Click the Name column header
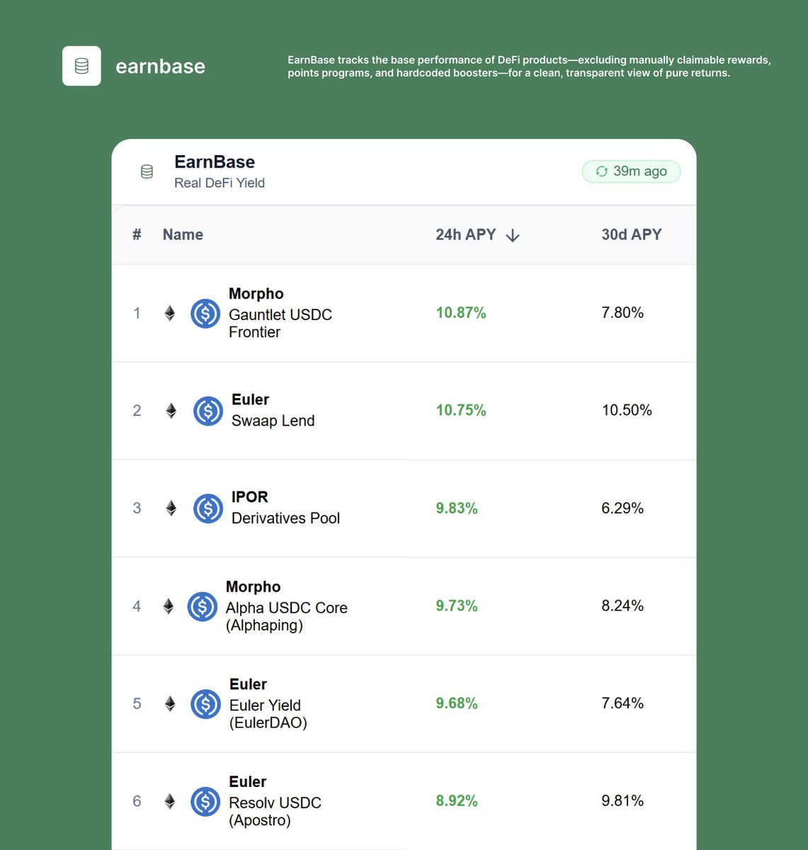This screenshot has height=850, width=808. pyautogui.click(x=183, y=234)
